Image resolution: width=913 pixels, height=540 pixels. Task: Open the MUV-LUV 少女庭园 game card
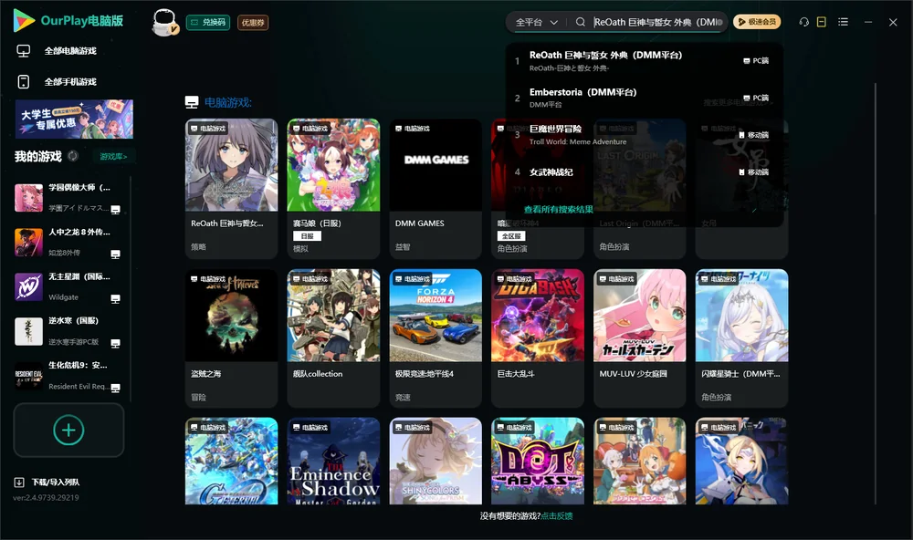(639, 338)
